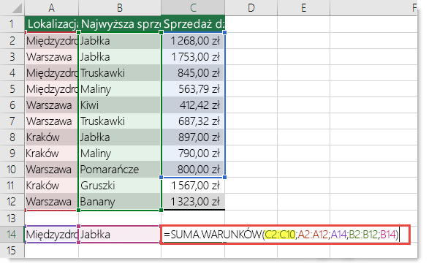
Task: Click the Najwyższa sprzedaż header cell
Action: click(x=120, y=24)
